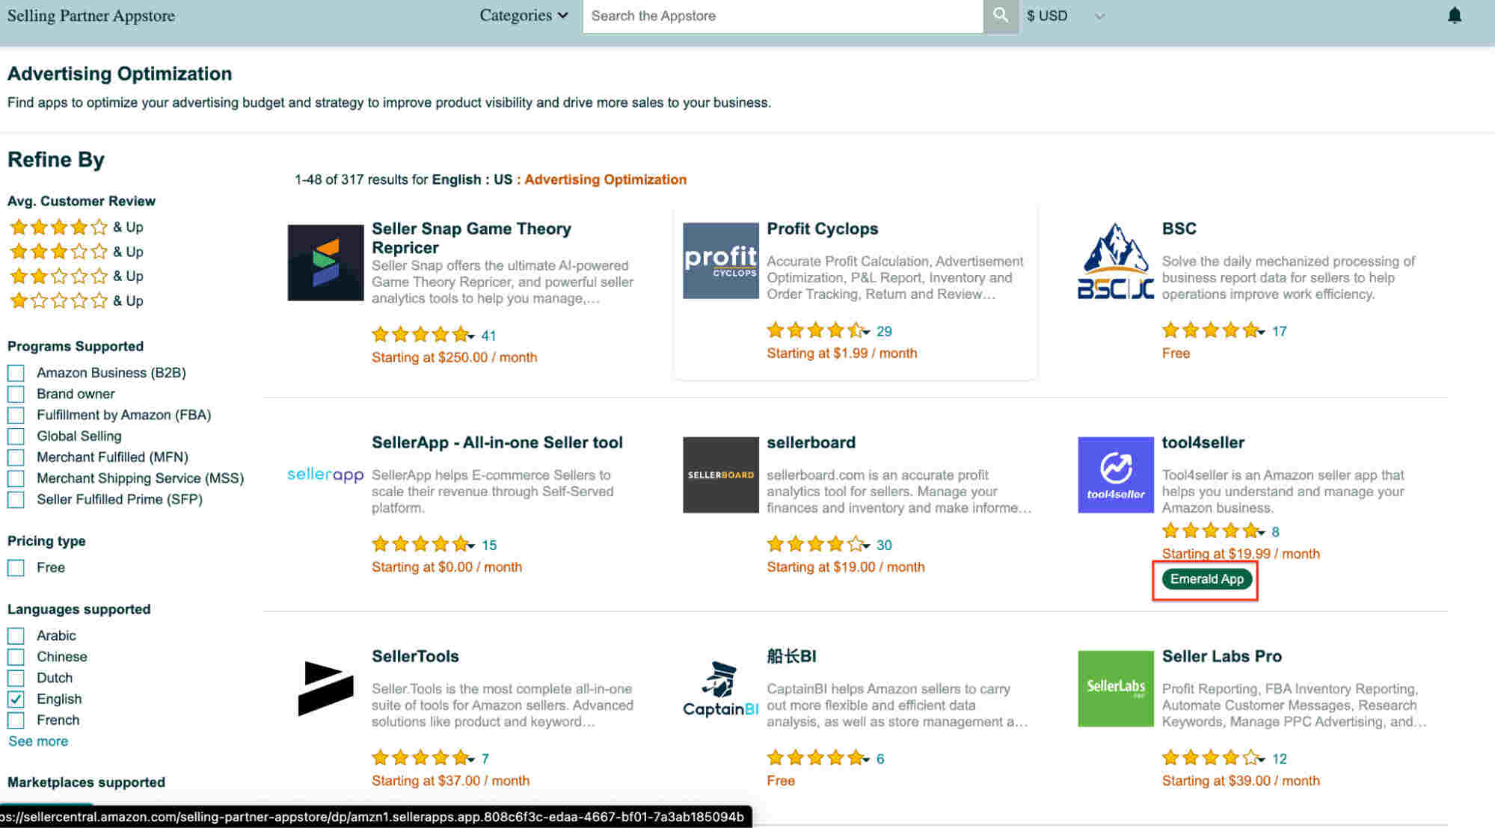
Task: Click the search magnifier icon
Action: point(1001,15)
